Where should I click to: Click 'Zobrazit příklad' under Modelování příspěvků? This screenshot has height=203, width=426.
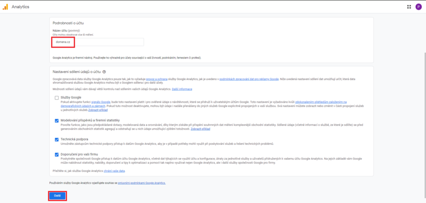(x=200, y=129)
